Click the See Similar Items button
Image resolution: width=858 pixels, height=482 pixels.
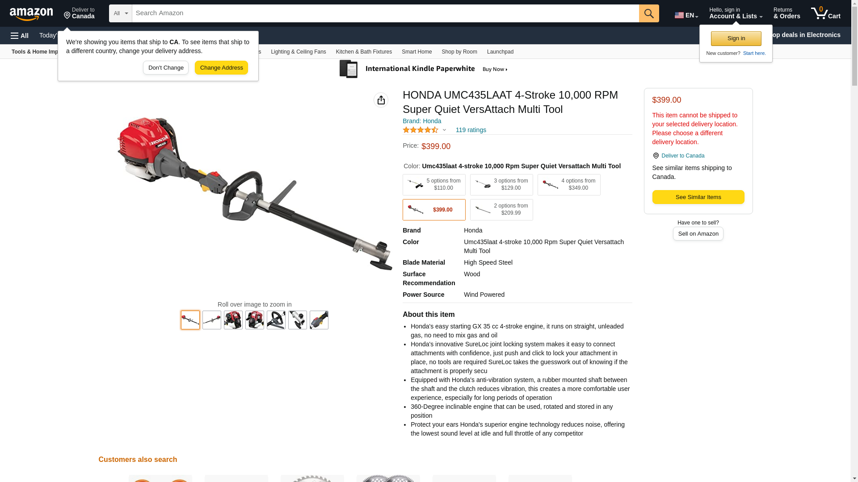coord(698,197)
